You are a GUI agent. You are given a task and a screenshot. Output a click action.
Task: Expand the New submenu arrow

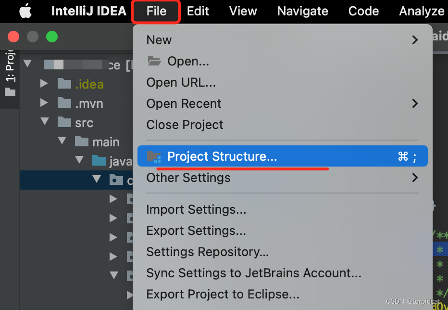pos(415,40)
